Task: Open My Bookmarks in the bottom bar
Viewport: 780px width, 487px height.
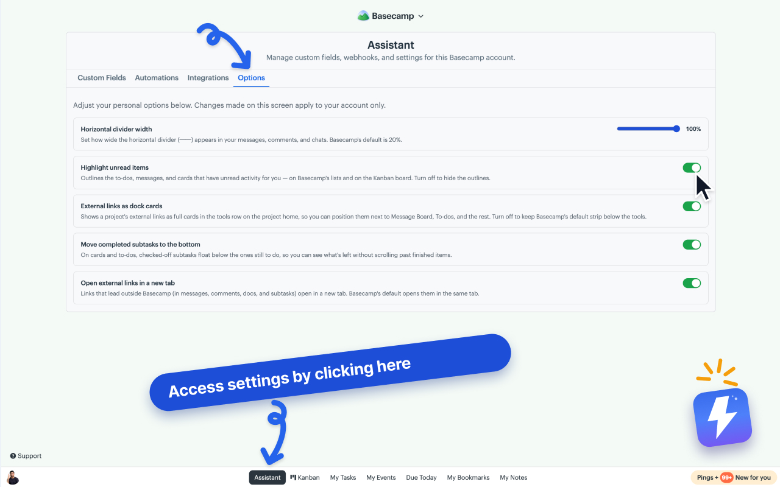Action: click(468, 477)
